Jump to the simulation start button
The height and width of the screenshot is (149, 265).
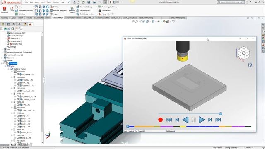[x=169, y=120]
